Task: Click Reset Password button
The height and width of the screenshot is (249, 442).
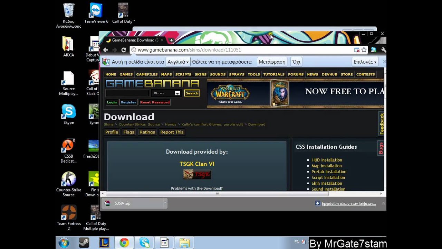Action: (x=155, y=102)
